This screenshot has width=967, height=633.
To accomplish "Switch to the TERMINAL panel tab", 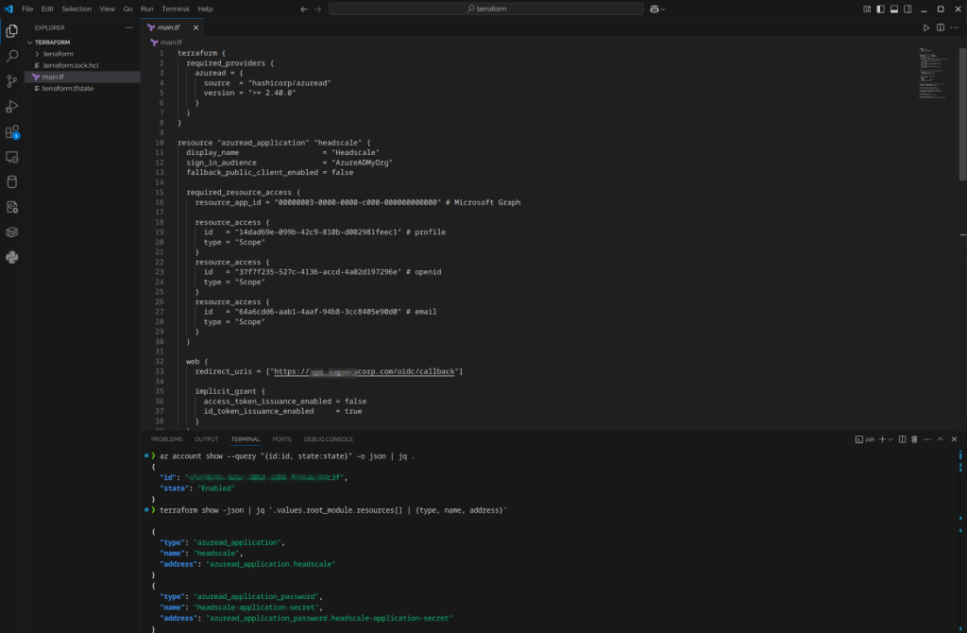I will [x=246, y=439].
